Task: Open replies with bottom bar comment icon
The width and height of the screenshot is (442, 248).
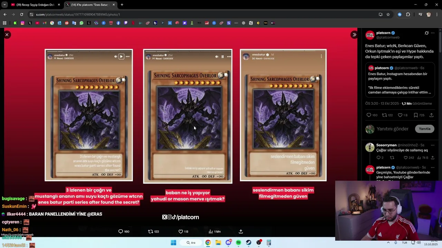Action: coord(121,231)
